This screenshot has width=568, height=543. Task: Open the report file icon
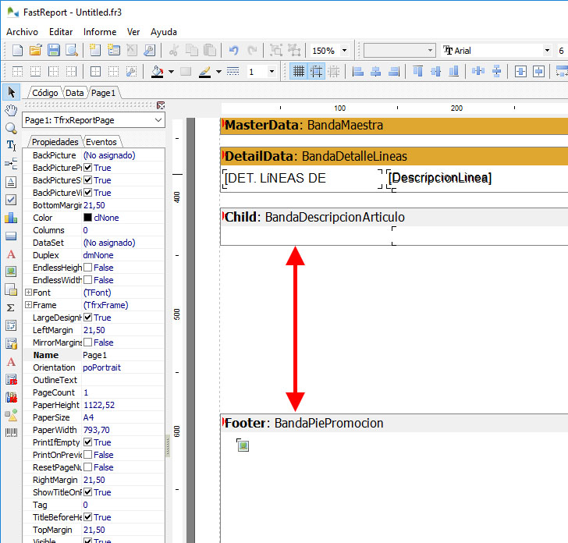tap(35, 51)
